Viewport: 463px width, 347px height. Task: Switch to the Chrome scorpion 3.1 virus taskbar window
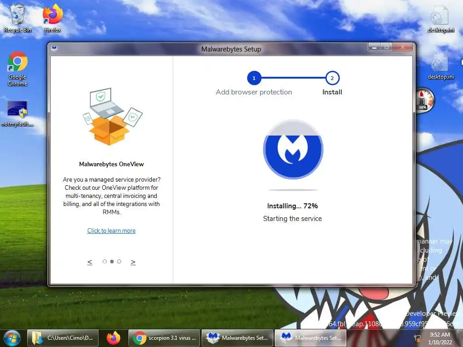[x=164, y=338]
